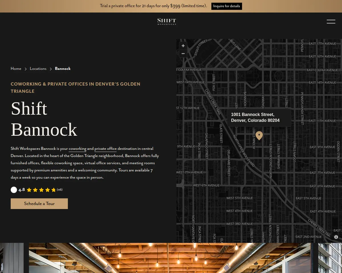Click the interior workspace photo
This screenshot has height=273, width=342.
171,258
